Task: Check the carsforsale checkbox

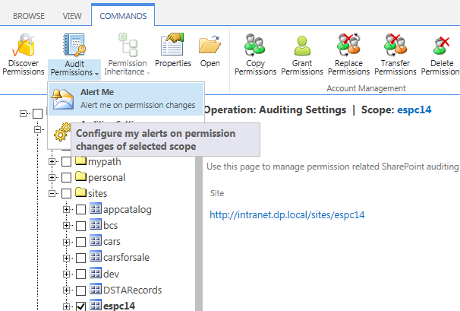Action: click(80, 258)
